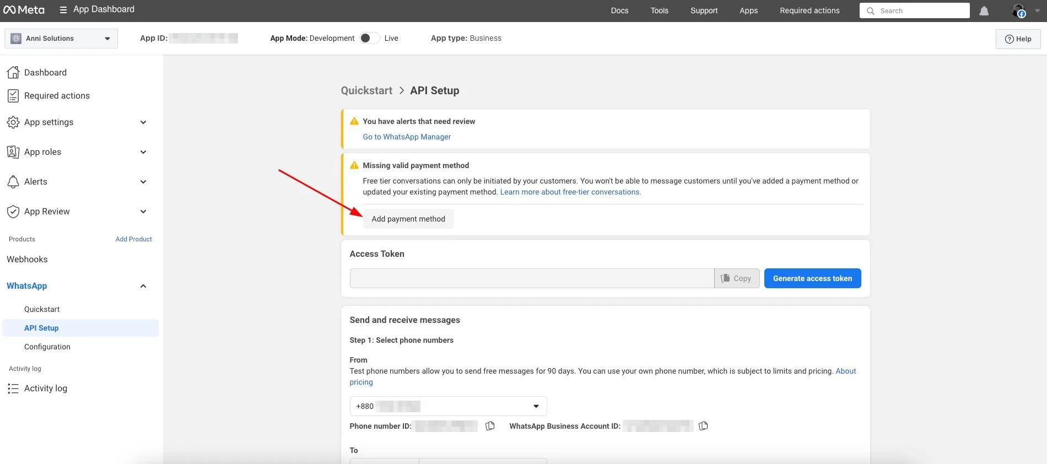
Task: Open Learn more about free-tier conversations link
Action: click(570, 192)
